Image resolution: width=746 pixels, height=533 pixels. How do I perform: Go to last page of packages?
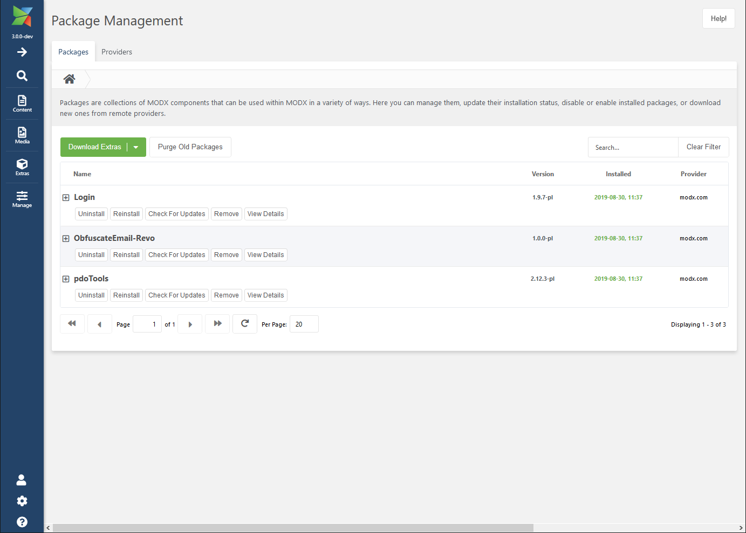(x=217, y=324)
